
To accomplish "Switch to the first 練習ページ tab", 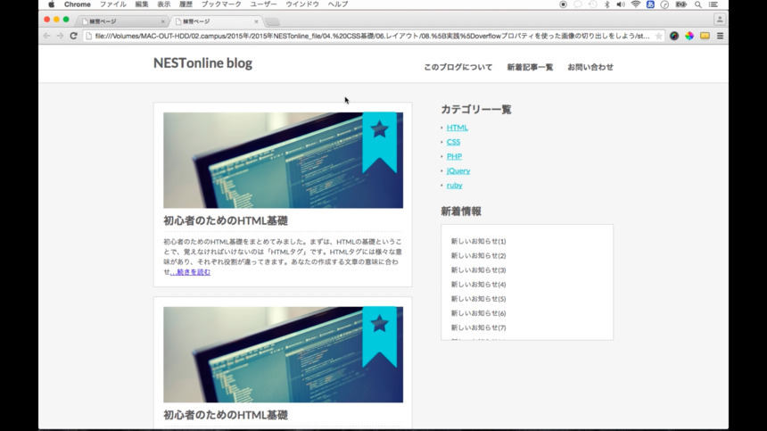I will pos(120,21).
